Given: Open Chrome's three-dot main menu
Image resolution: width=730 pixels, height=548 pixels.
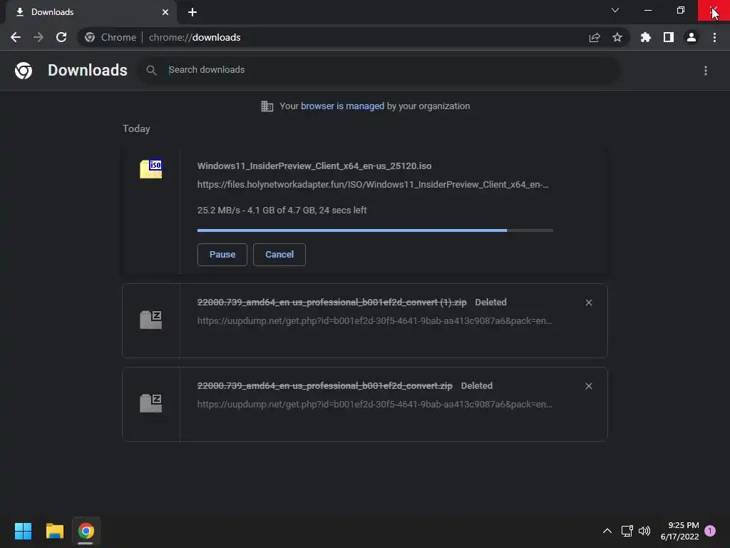Looking at the screenshot, I should [x=714, y=37].
